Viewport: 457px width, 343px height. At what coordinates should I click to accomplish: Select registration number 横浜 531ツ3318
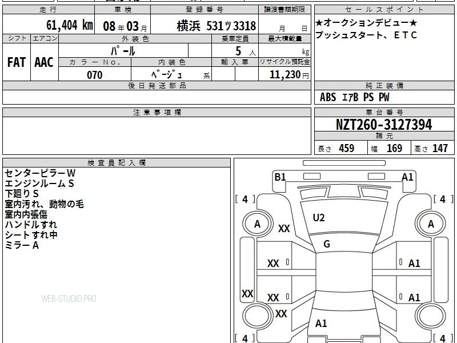point(217,26)
